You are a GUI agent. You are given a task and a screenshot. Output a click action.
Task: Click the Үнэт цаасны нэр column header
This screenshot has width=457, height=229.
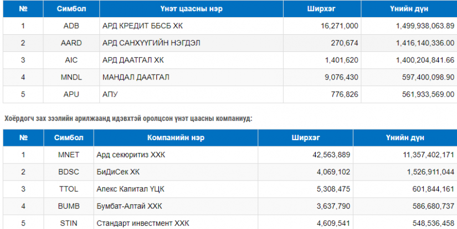tap(191, 9)
